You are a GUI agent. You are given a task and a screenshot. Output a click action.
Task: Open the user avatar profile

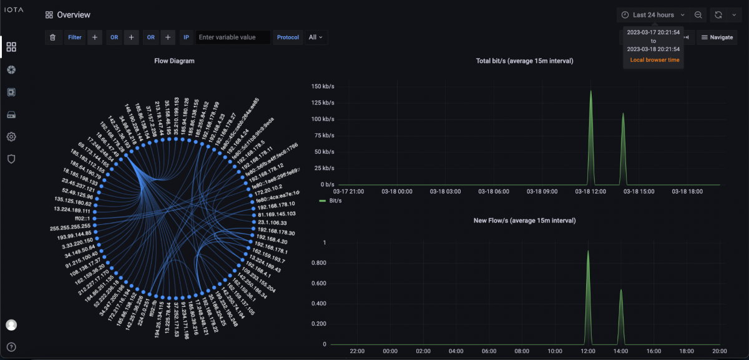(11, 324)
